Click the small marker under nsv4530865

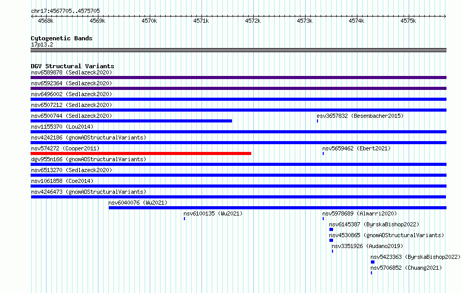coord(331,240)
